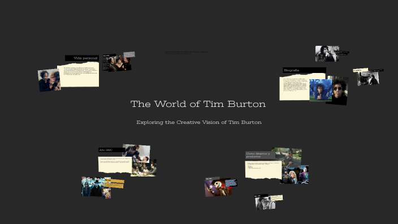The height and width of the screenshot is (224, 398).
Task: Click the title The World of Tim Burton
Action: [x=198, y=104]
